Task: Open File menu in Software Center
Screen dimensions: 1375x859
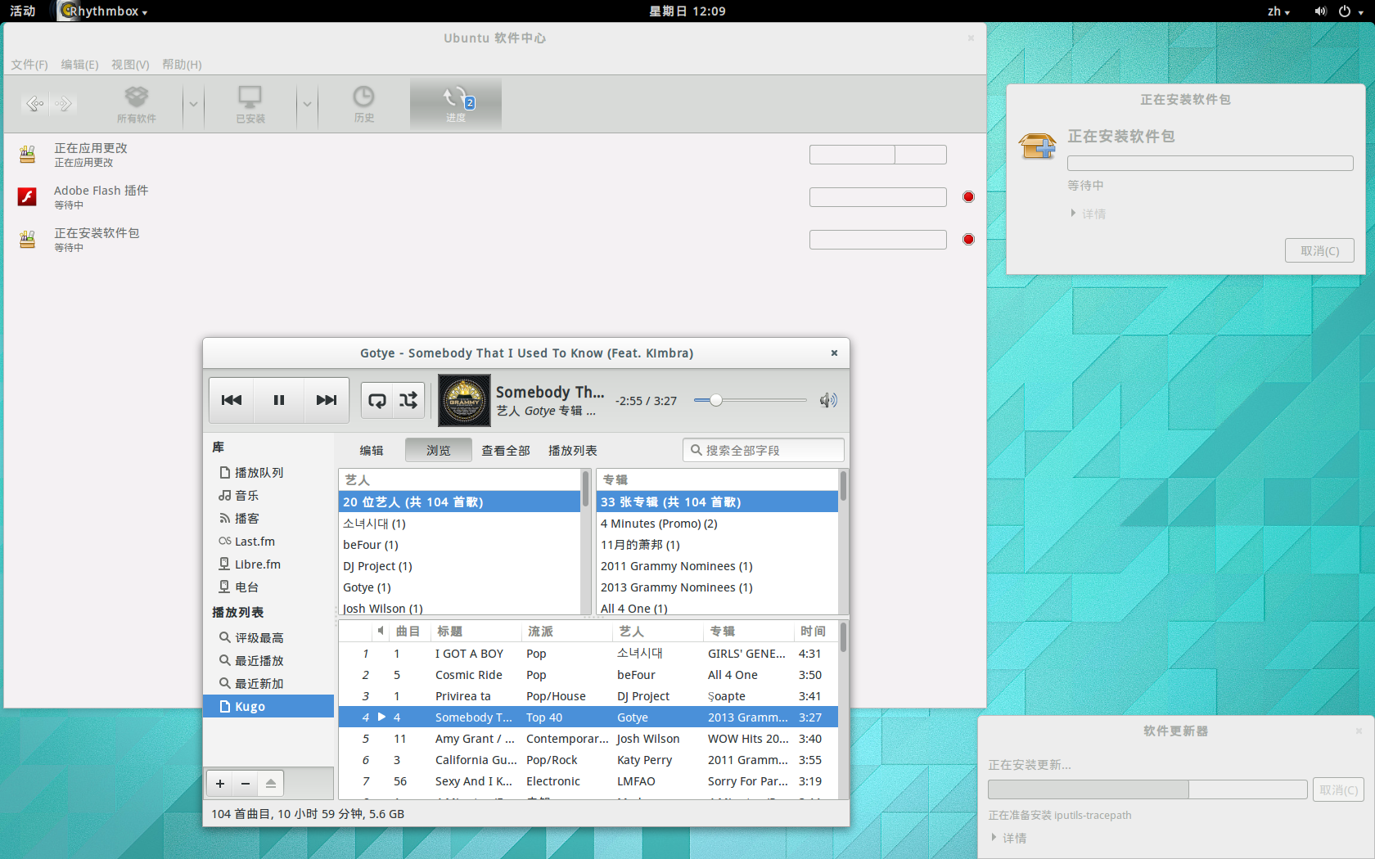Action: coord(29,65)
